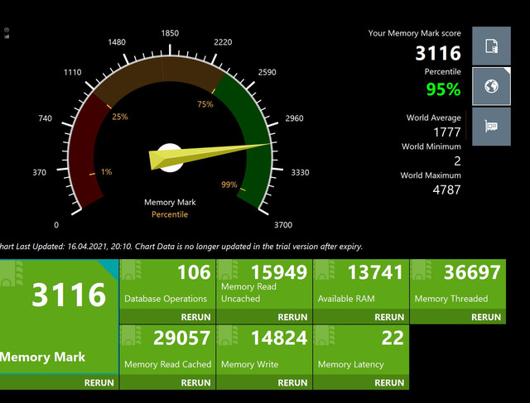Select the Memory Latency 22 tile
Image resolution: width=530 pixels, height=403 pixels.
pos(361,350)
